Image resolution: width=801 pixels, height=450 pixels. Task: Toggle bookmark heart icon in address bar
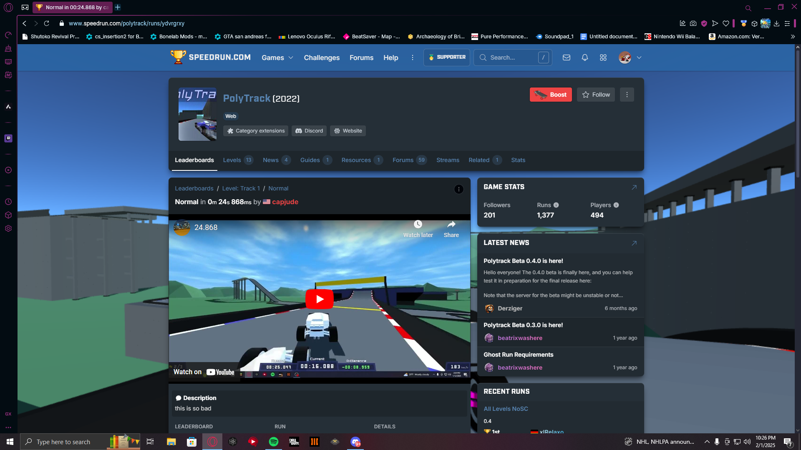[726, 23]
